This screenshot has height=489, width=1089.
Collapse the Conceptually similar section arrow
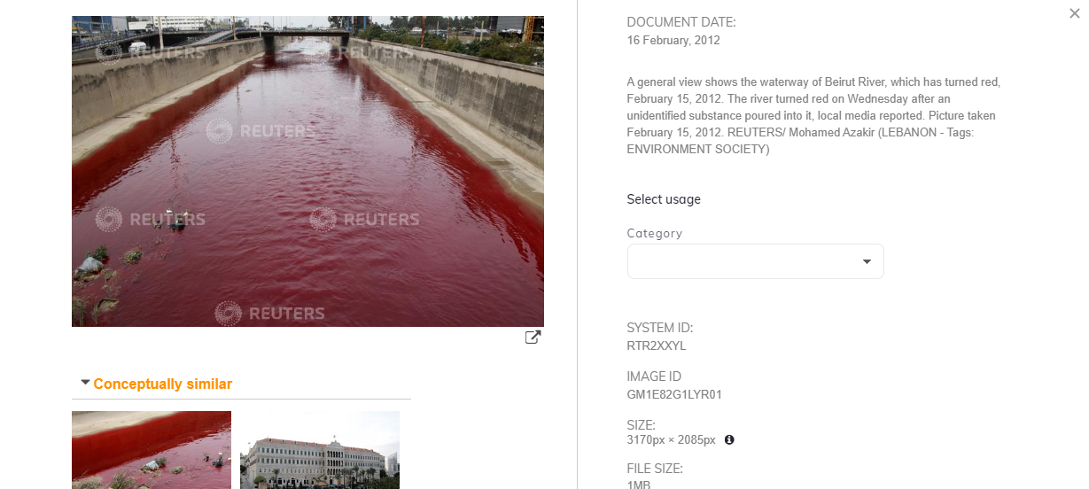pyautogui.click(x=85, y=383)
